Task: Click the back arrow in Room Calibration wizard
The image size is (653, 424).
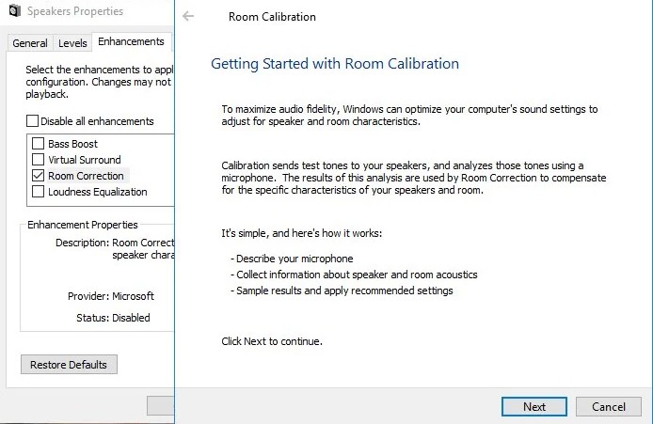Action: tap(189, 17)
